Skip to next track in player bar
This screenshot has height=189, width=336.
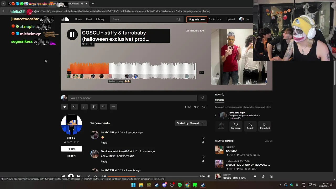click(x=78, y=176)
